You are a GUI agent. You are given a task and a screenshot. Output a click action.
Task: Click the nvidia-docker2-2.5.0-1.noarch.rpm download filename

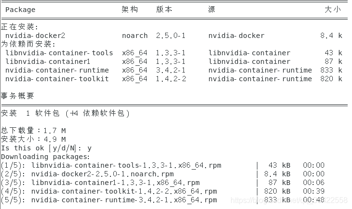(x=102, y=174)
